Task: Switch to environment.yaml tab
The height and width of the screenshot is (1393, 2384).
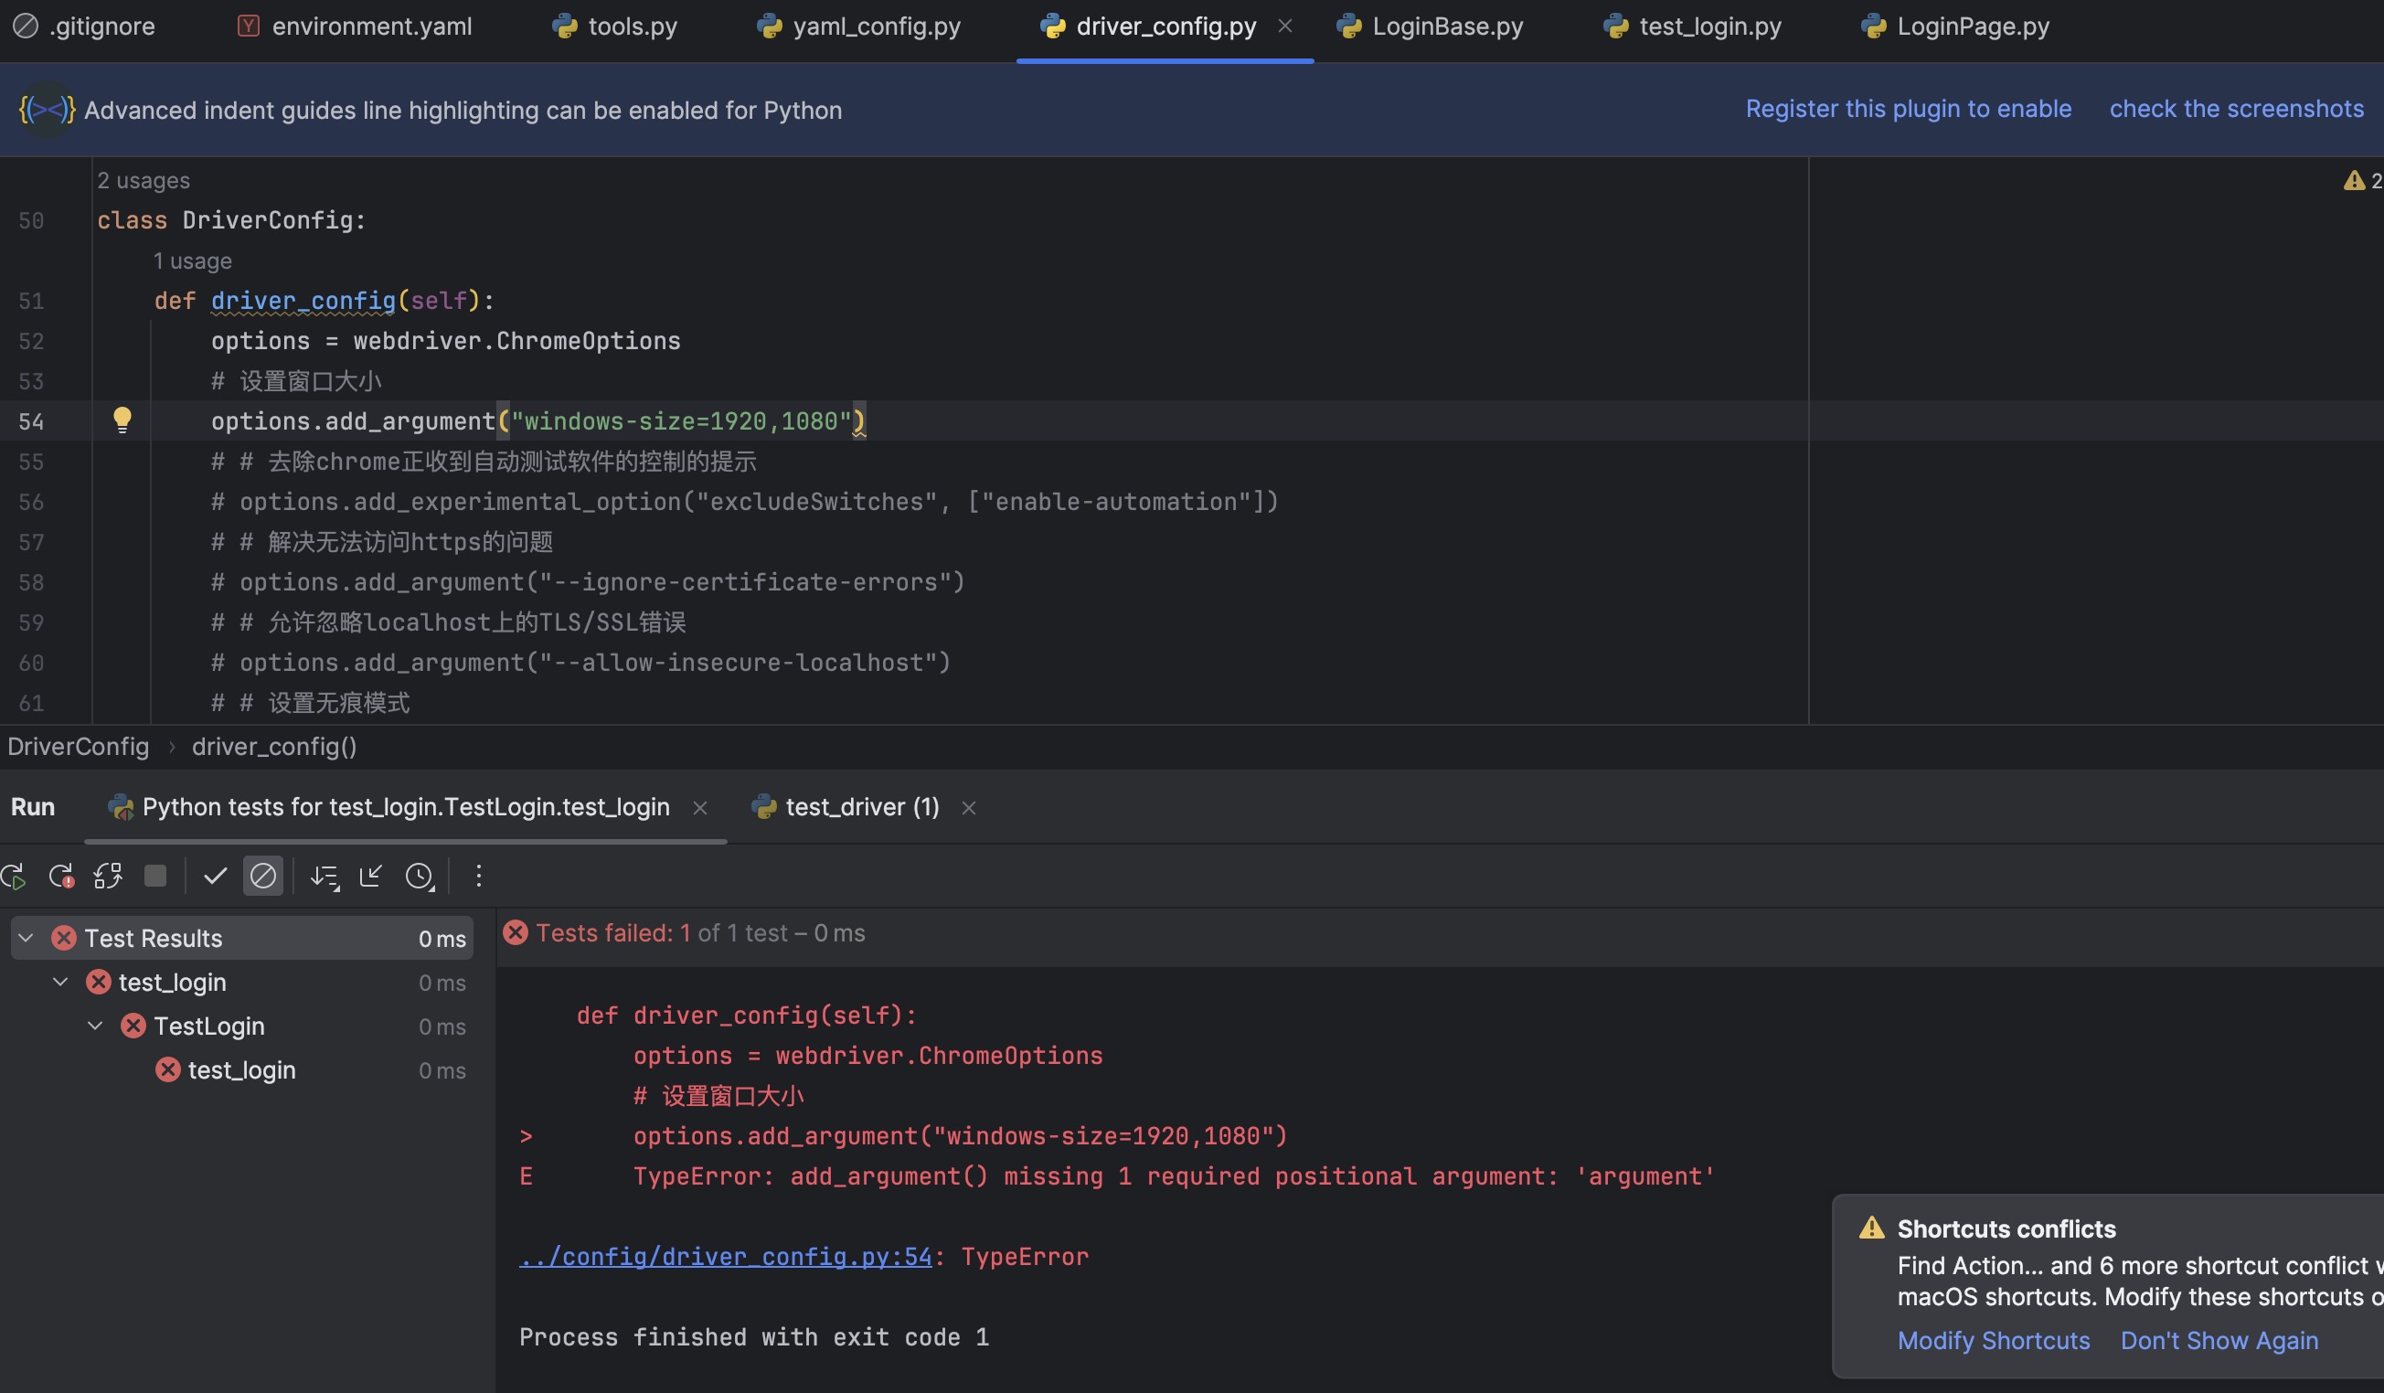Action: (x=355, y=27)
